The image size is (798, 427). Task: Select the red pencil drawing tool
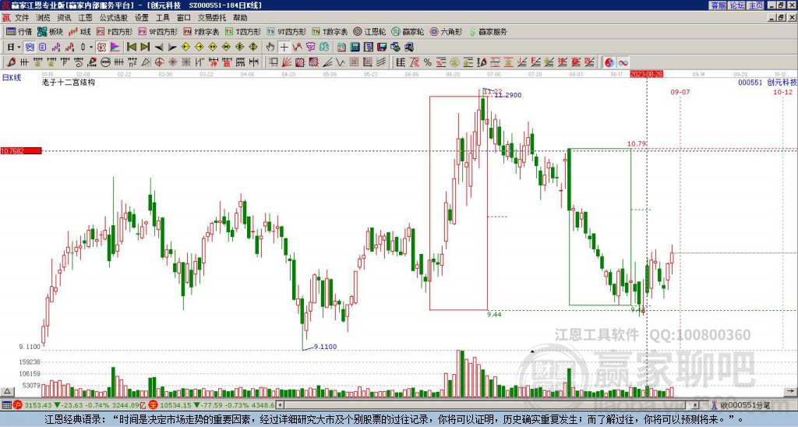coord(11,62)
